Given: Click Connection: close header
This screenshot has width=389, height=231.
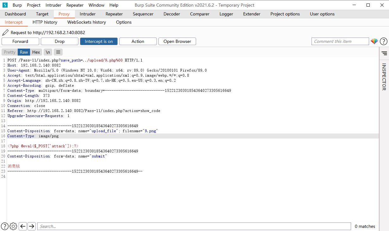Looking at the screenshot, I should pos(26,106).
